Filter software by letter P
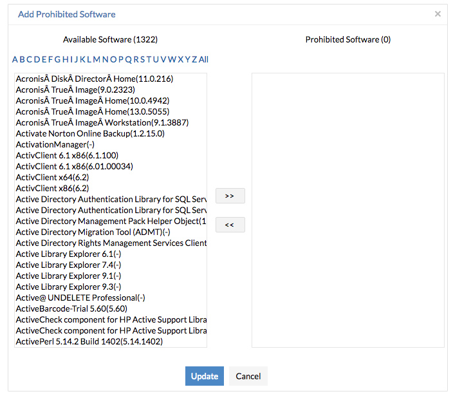Viewport: 453px width, 396px height. point(121,59)
